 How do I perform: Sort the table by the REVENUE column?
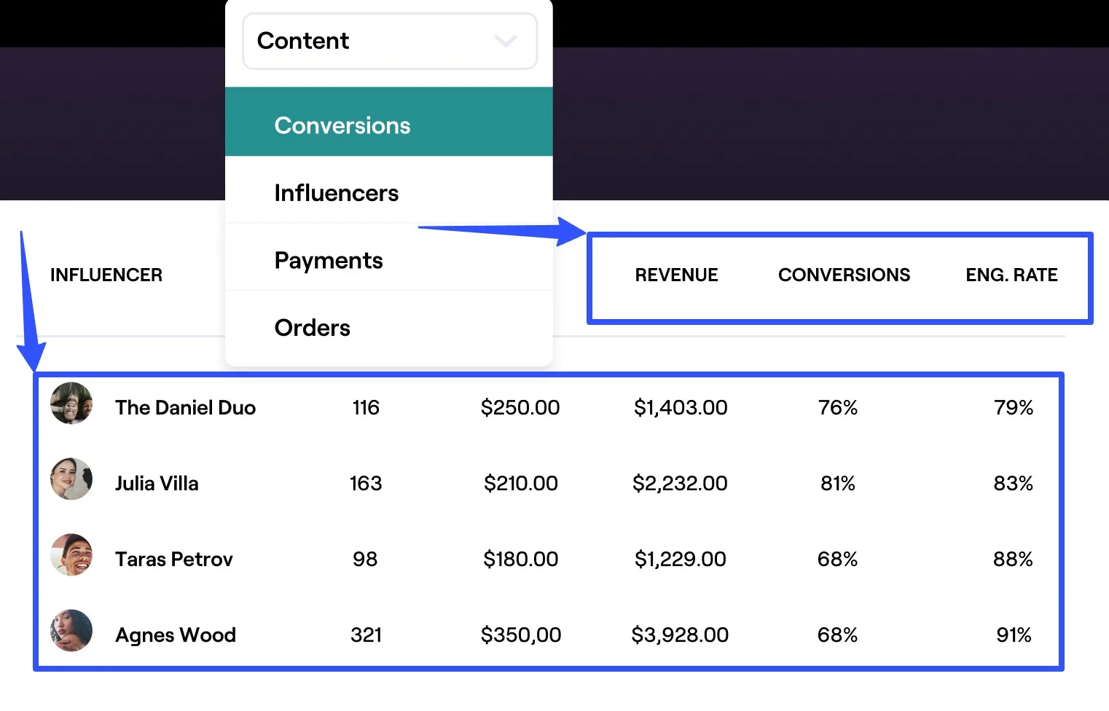(x=676, y=275)
